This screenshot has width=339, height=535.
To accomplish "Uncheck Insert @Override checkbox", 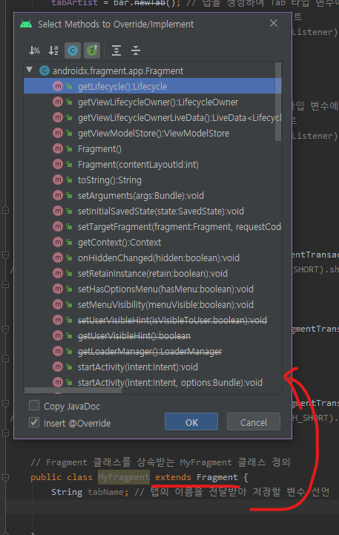I will 34,422.
